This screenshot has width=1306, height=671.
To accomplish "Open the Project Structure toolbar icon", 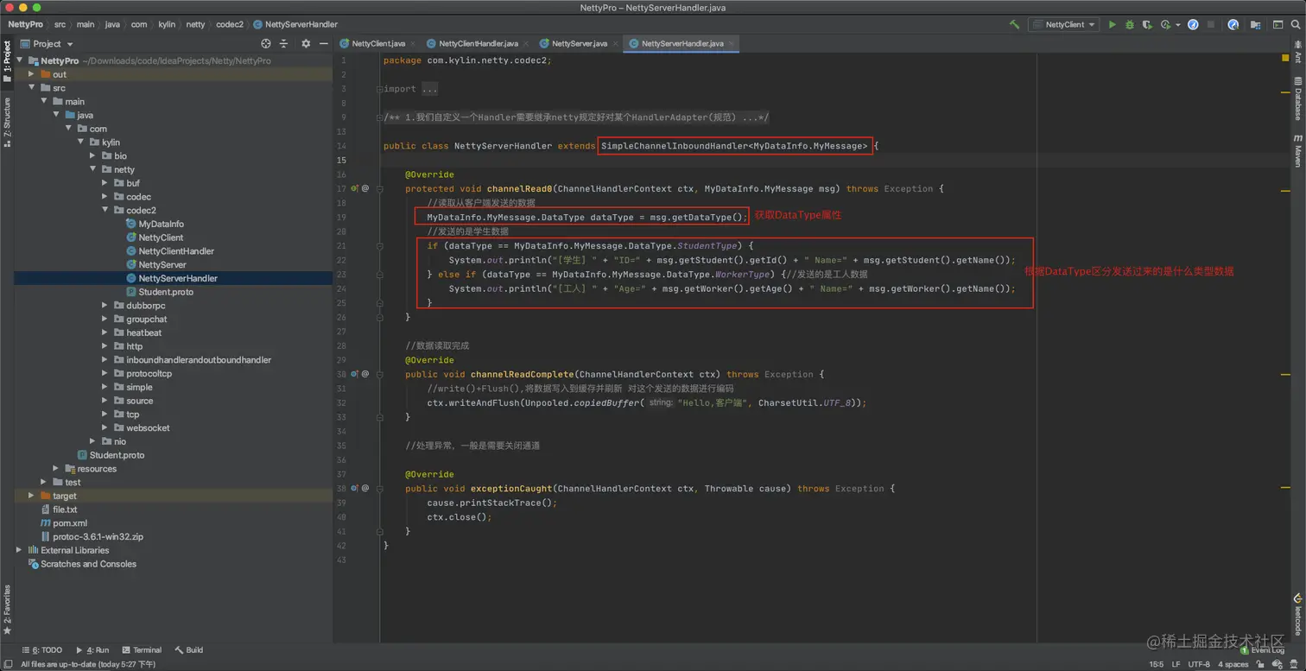I will pyautogui.click(x=1254, y=25).
